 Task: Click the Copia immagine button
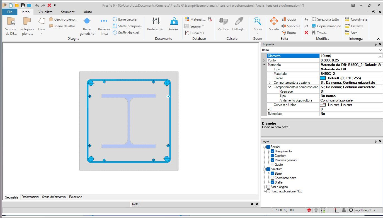pos(326,26)
